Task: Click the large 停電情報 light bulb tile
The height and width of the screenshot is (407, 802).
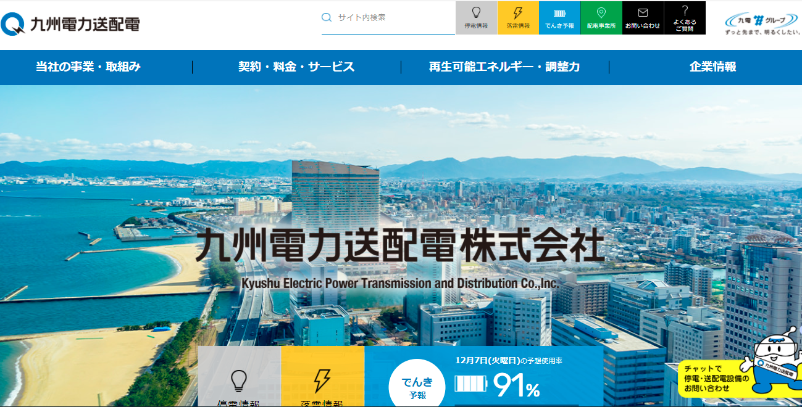Action: click(239, 377)
